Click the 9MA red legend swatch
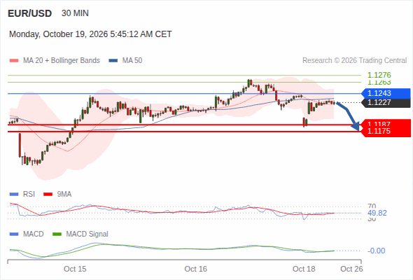The height and width of the screenshot is (280, 413). (48, 195)
